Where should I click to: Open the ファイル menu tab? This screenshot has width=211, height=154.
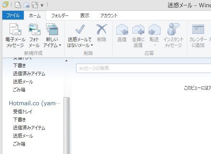coord(13,15)
